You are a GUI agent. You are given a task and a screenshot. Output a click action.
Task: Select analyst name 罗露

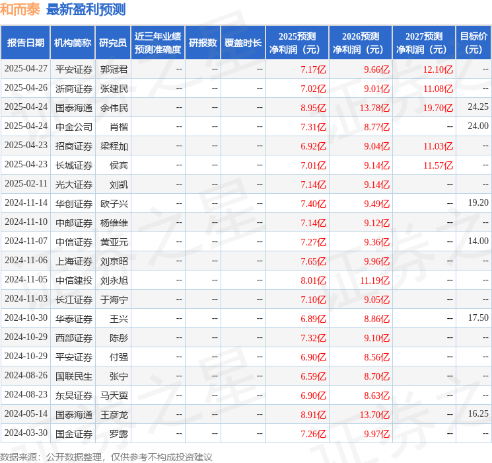tap(119, 434)
